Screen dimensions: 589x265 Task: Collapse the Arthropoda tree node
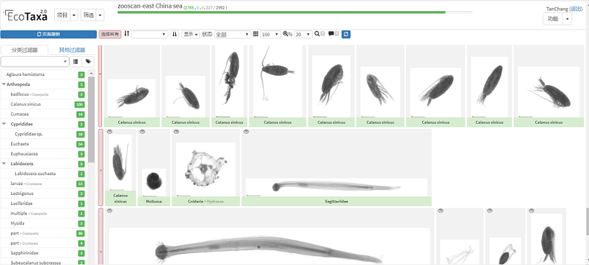pyautogui.click(x=4, y=85)
